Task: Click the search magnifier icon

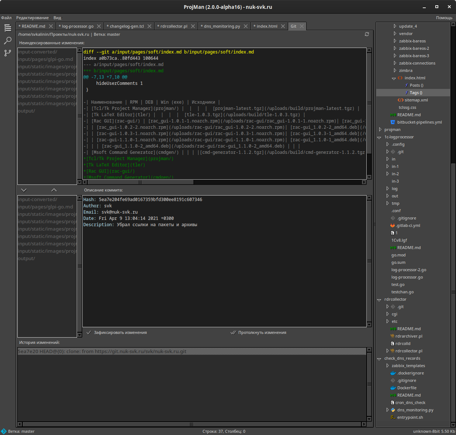Action: point(8,41)
